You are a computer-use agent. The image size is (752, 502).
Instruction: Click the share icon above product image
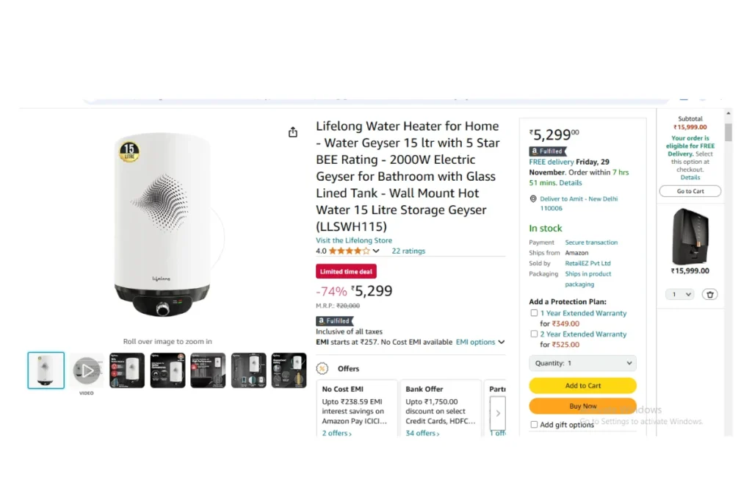click(x=292, y=132)
